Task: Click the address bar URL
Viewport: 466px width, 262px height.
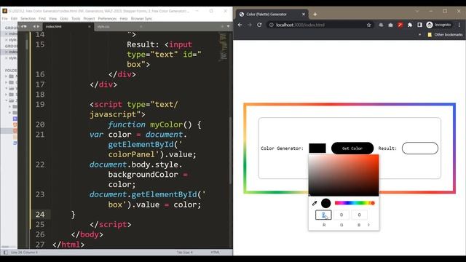Action: (x=300, y=25)
